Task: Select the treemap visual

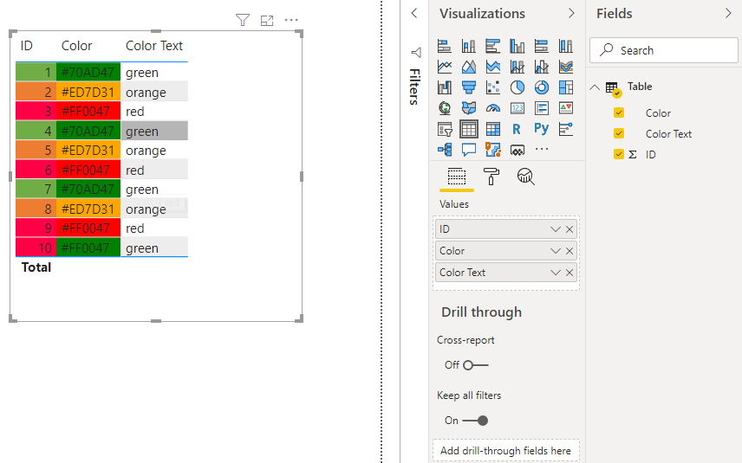Action: point(566,87)
